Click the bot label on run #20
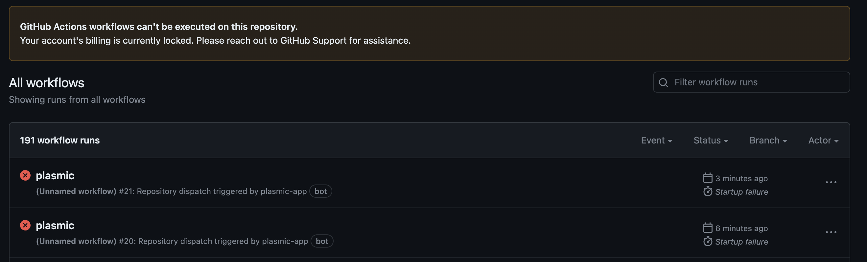This screenshot has height=262, width=867. pos(322,241)
